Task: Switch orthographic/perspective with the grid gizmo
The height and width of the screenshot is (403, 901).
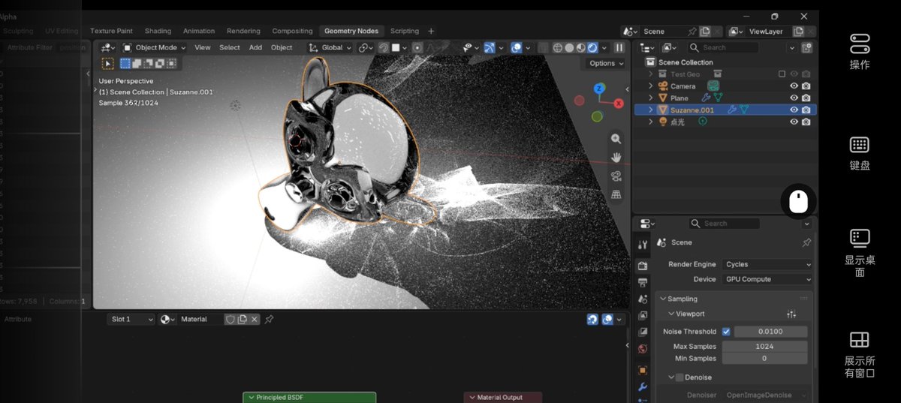Action: pos(616,195)
